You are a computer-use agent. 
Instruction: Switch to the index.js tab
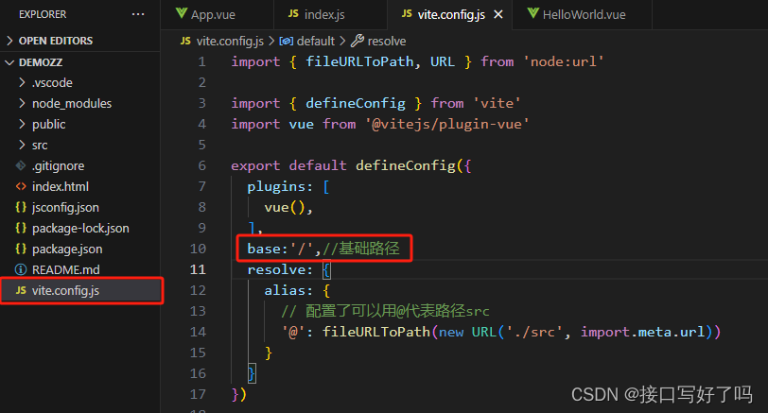click(330, 15)
